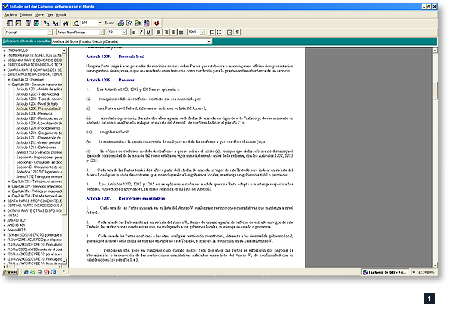Open the Zoom value dropdown in top toolbar
This screenshot has height=312, width=450.
click(x=100, y=23)
